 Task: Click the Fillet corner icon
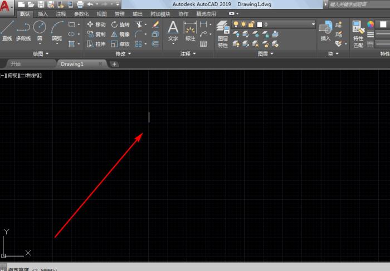(139, 34)
